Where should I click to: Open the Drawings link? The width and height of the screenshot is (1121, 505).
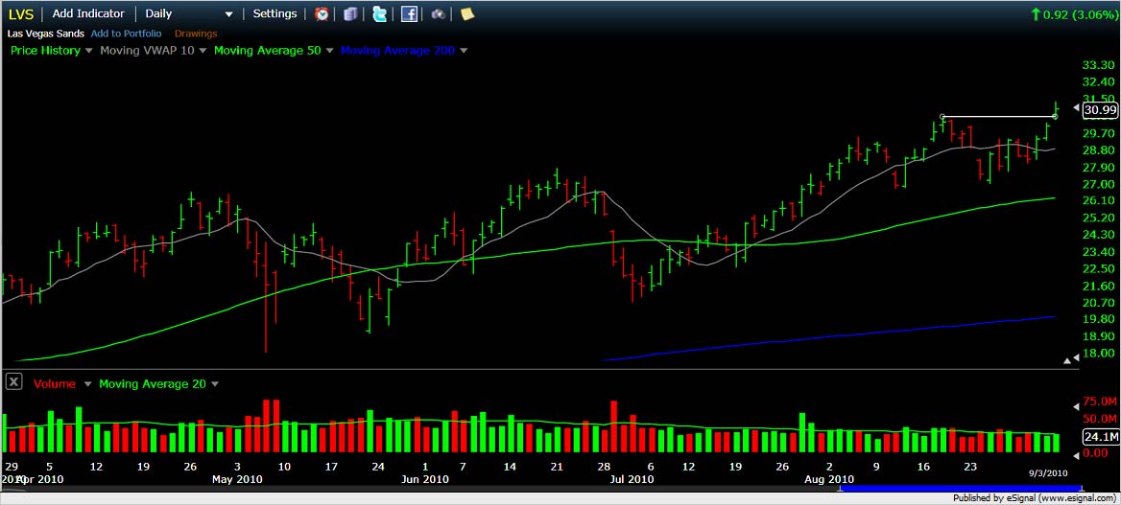click(196, 34)
